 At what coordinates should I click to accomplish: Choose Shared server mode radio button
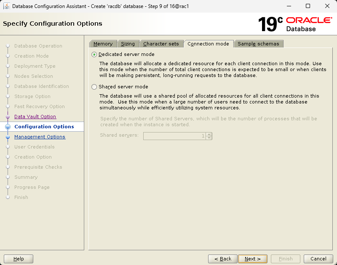94,87
